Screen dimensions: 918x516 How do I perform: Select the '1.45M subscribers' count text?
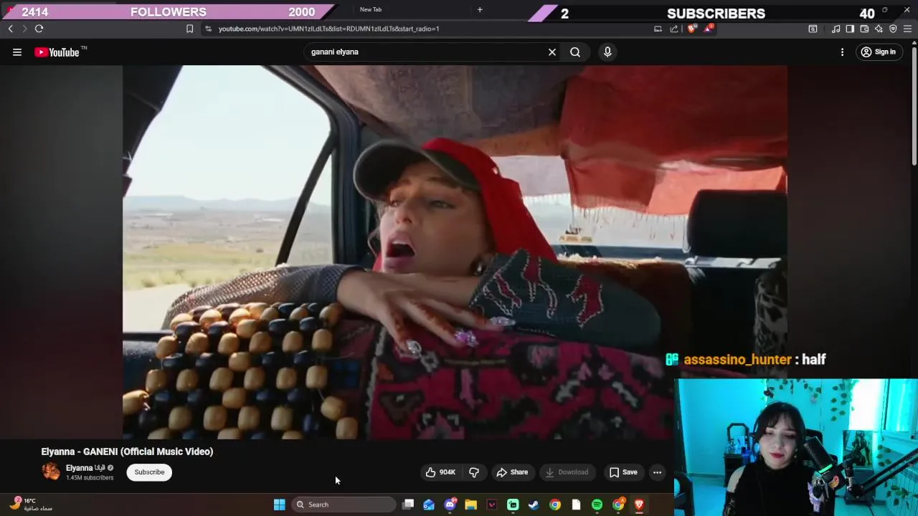(90, 478)
